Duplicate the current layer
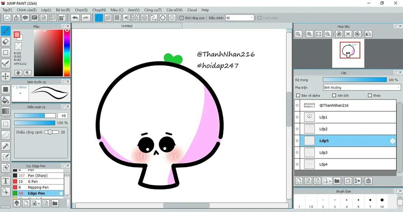The width and height of the screenshot is (403, 212). point(348,181)
